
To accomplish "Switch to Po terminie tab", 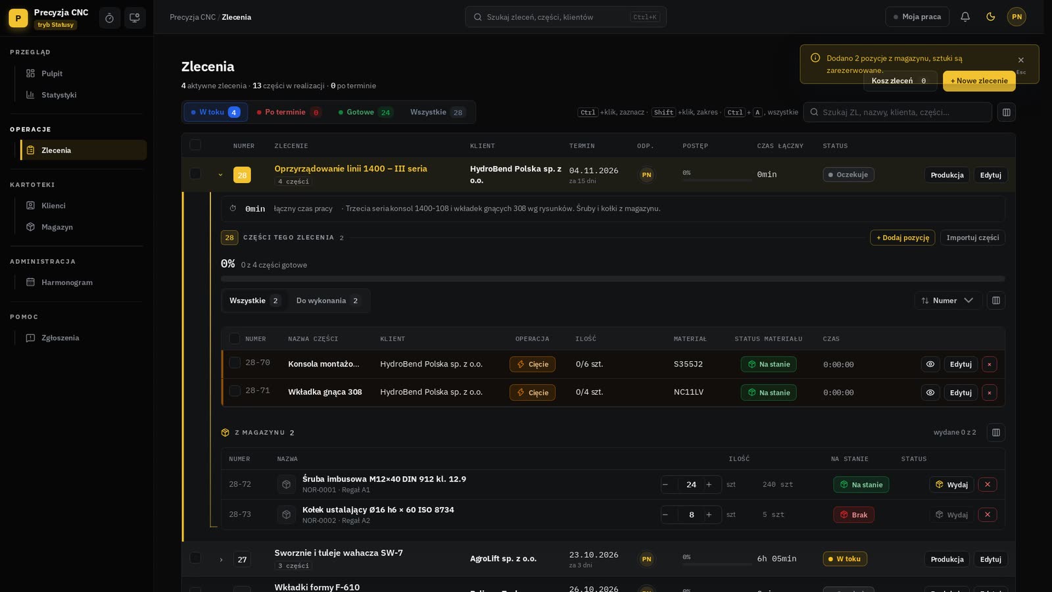I will point(289,112).
